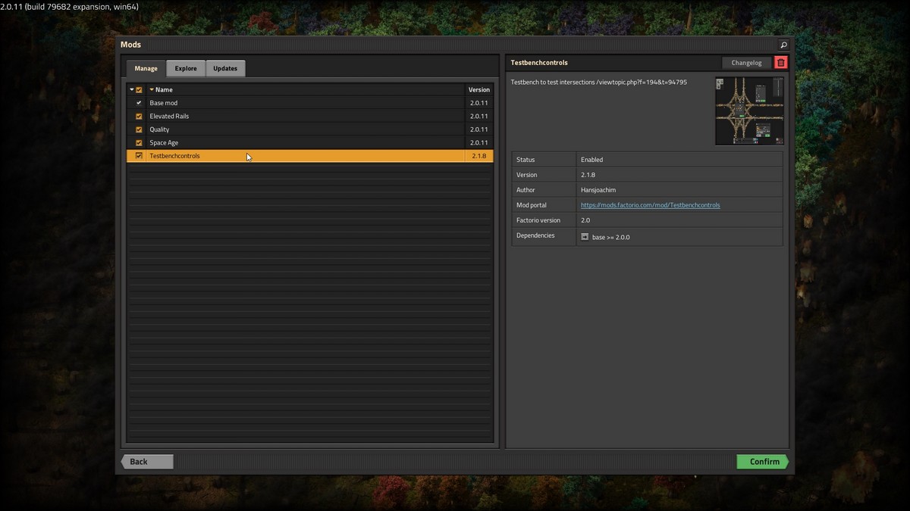This screenshot has width=910, height=511.
Task: Toggle the Space Age mod checkbox
Action: click(139, 142)
